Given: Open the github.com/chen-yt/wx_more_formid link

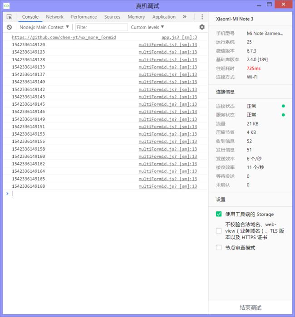Looking at the screenshot, I should [64, 37].
